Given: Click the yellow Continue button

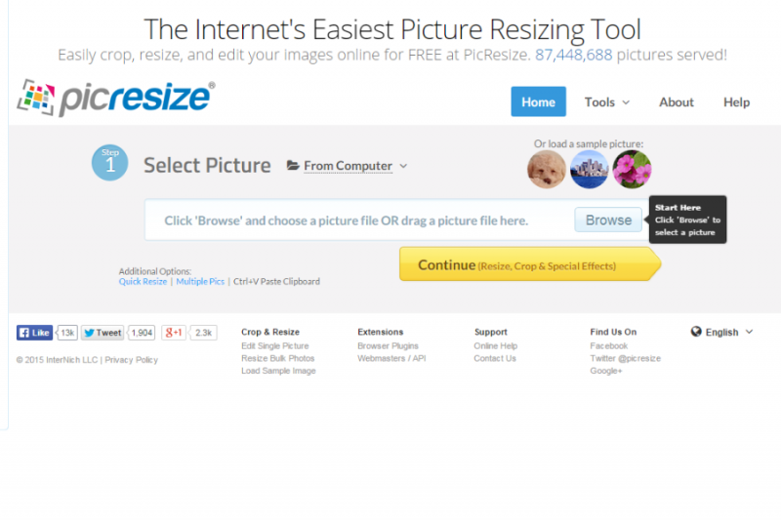Looking at the screenshot, I should coord(529,264).
